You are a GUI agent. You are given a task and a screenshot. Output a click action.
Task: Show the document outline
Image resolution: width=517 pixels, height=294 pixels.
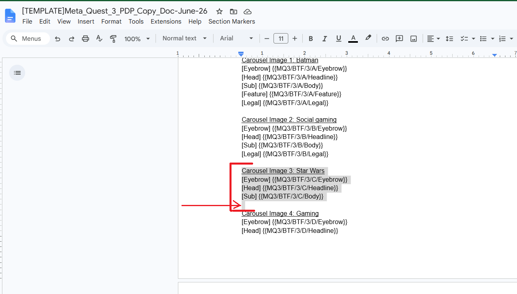point(17,73)
